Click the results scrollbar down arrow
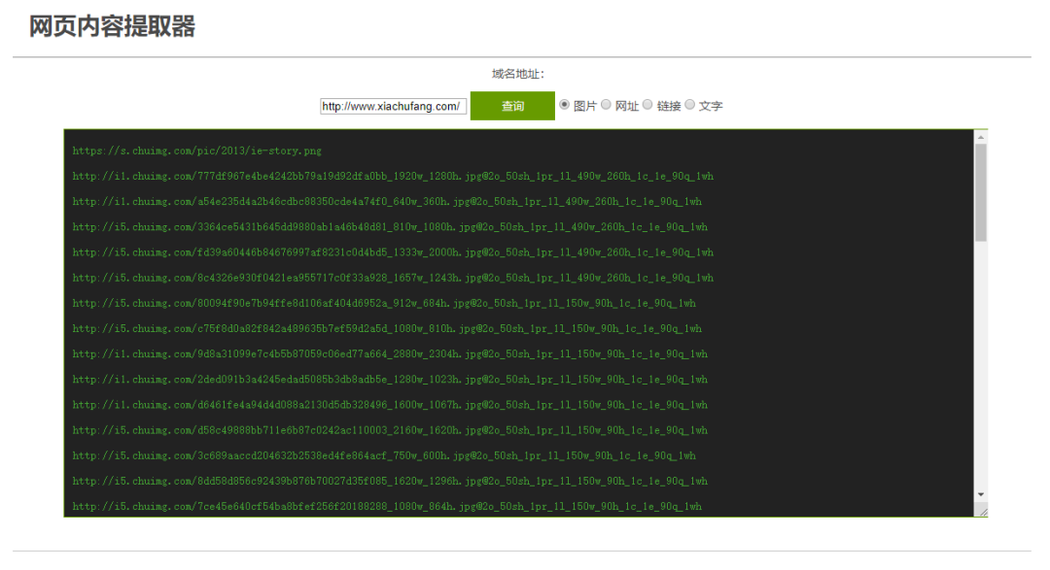The height and width of the screenshot is (570, 1050). (x=980, y=494)
